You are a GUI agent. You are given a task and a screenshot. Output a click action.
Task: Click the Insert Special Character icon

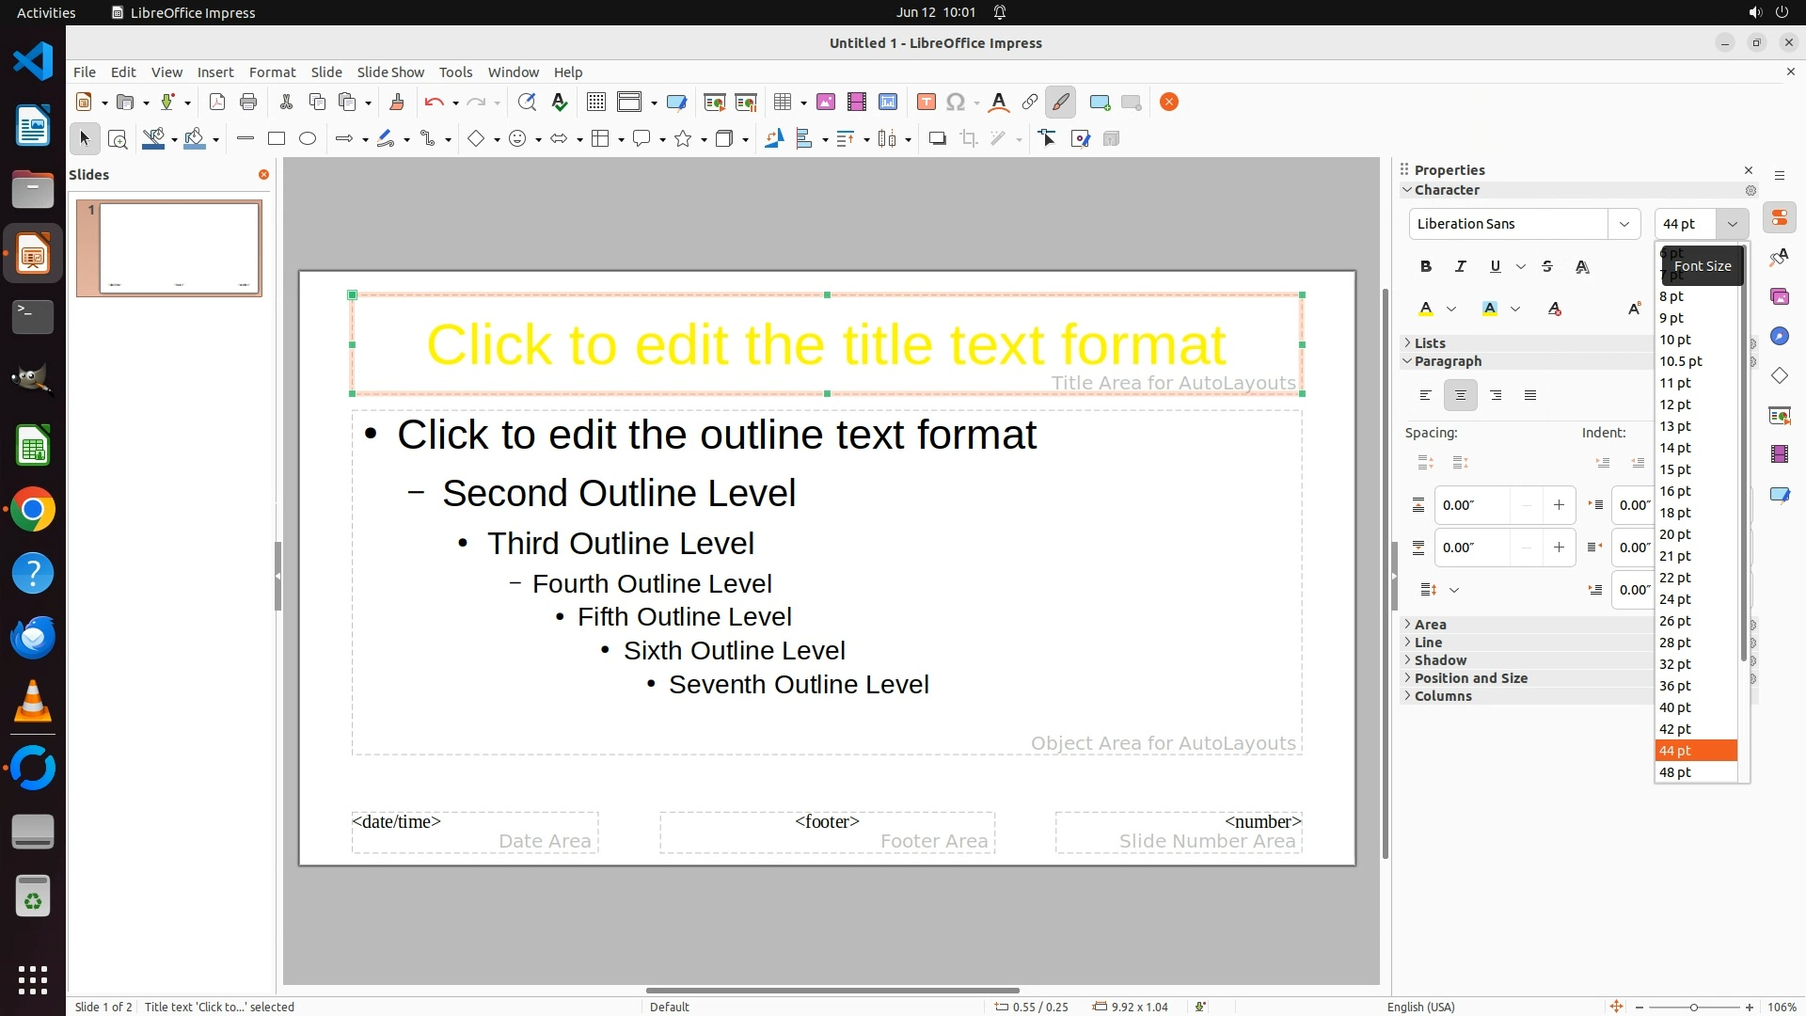[x=956, y=103]
